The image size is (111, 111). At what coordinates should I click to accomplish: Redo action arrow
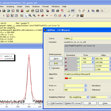coord(84,11)
